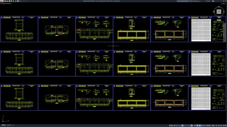Click the Save As icon in Quick Access toolbar

click(11, 1)
